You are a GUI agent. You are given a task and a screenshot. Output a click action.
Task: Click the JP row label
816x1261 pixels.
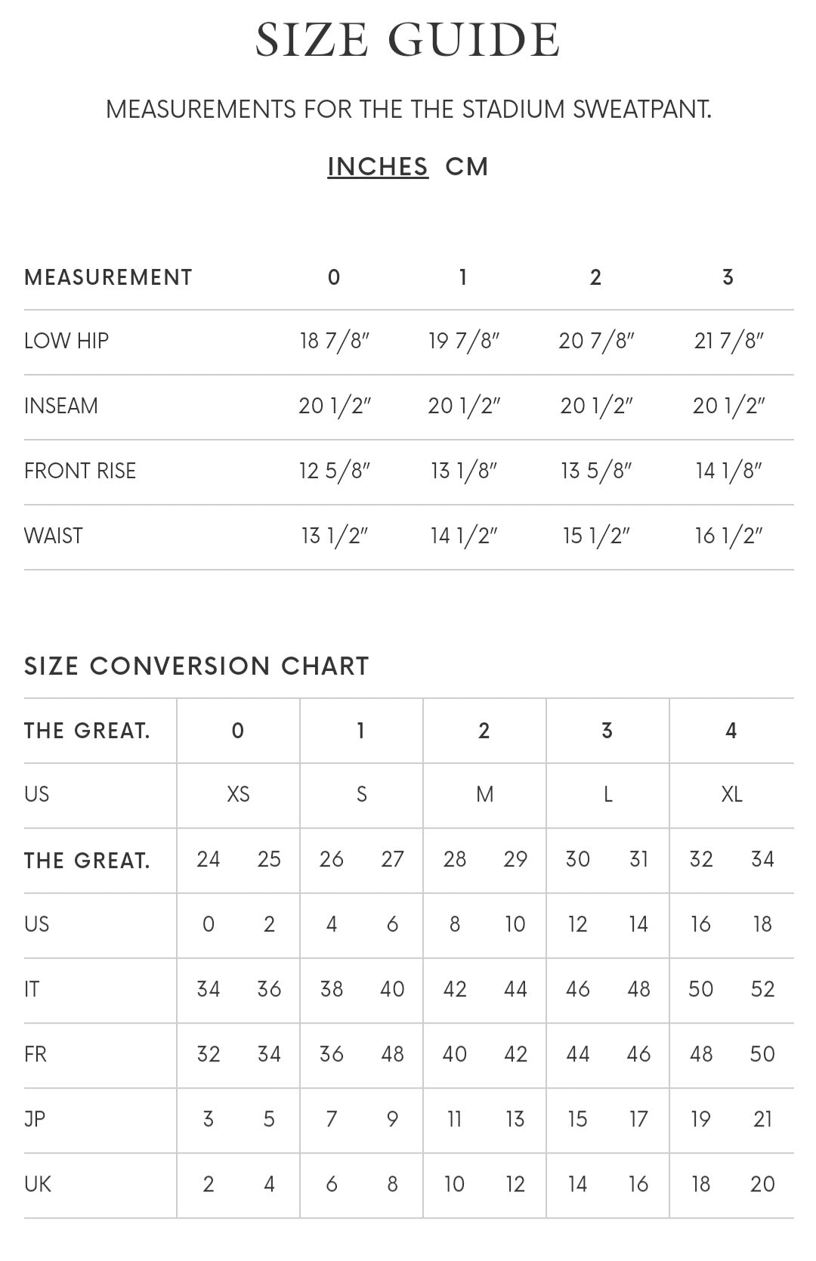point(35,1119)
